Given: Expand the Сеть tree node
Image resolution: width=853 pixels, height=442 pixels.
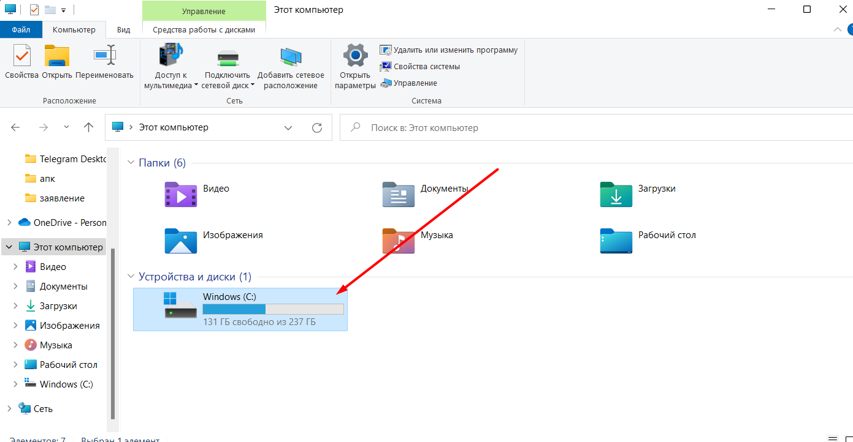Looking at the screenshot, I should pos(9,409).
